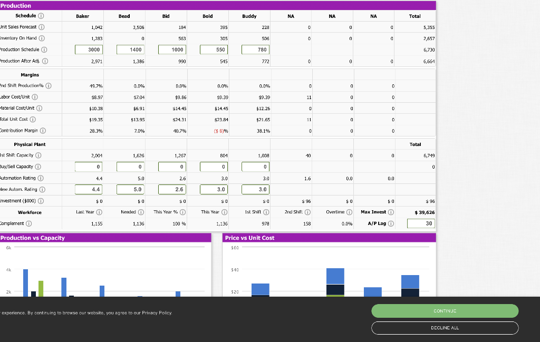Image resolution: width=540 pixels, height=342 pixels.
Task: Select Baker's production schedule input showing 3000
Action: click(x=89, y=49)
